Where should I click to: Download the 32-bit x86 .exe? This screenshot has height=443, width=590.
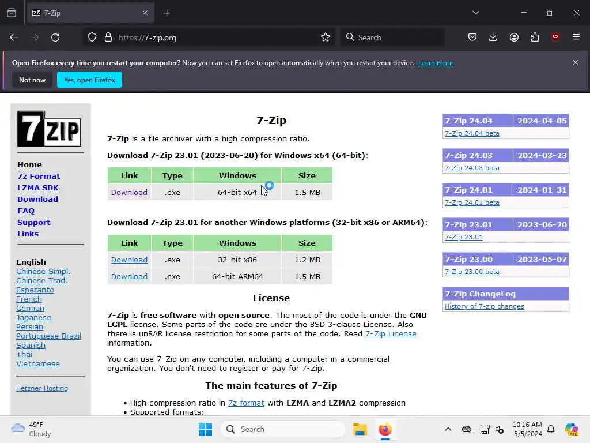point(129,260)
